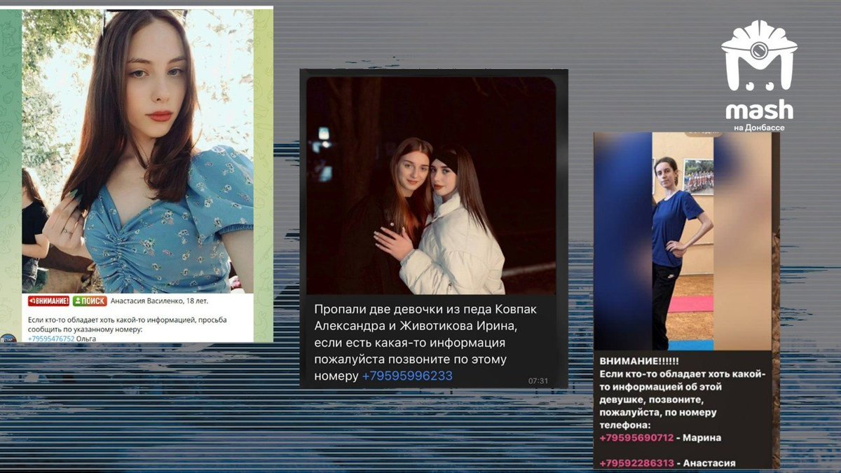Click the 07:31 message timestamp

pos(538,381)
